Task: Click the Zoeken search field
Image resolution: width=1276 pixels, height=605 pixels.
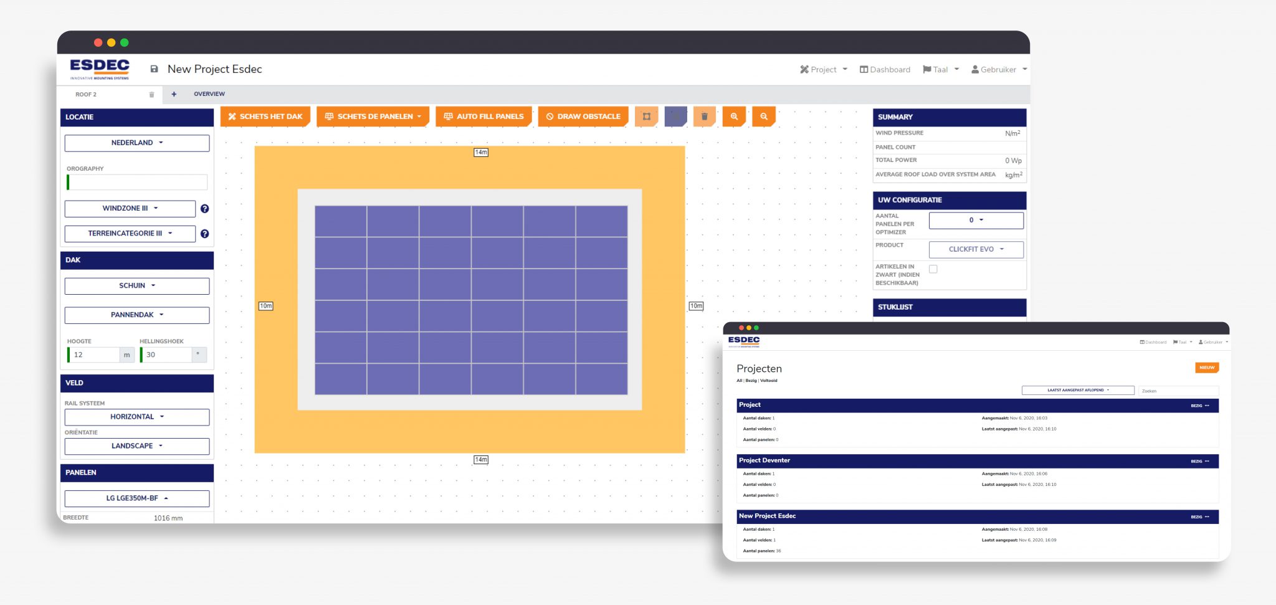Action: click(x=1176, y=391)
